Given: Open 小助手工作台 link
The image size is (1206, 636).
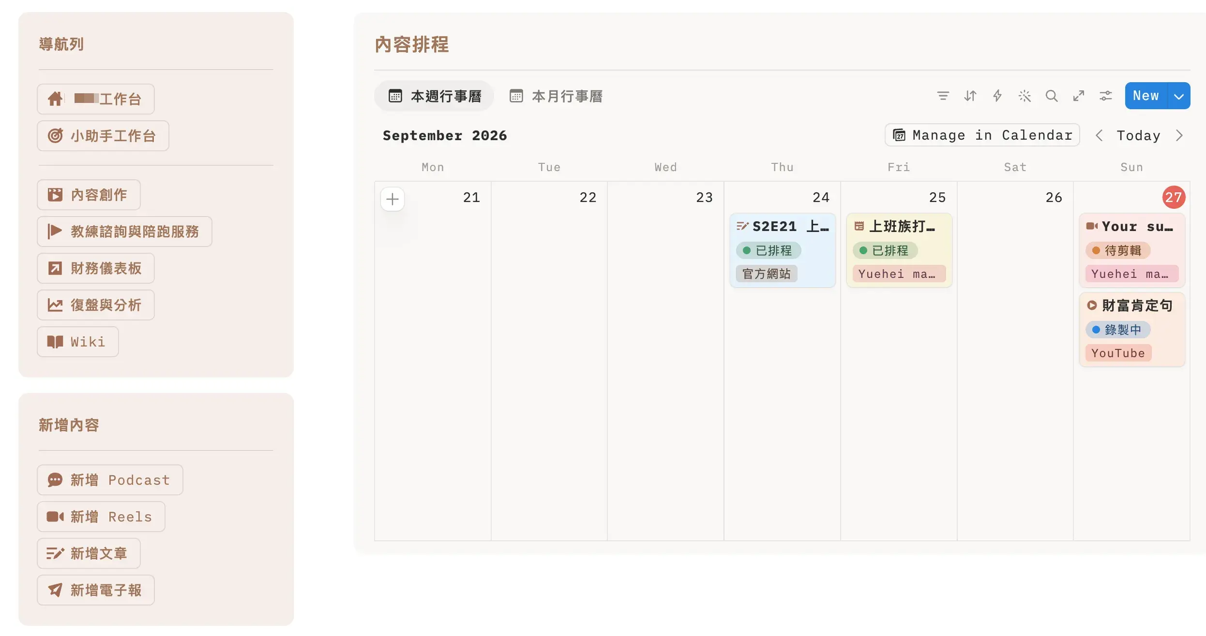Looking at the screenshot, I should [x=103, y=136].
